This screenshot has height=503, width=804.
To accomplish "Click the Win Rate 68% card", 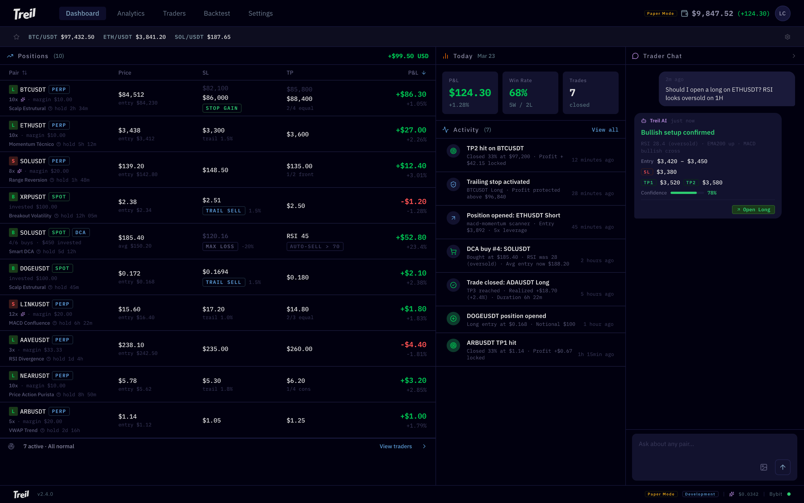I will click(530, 93).
